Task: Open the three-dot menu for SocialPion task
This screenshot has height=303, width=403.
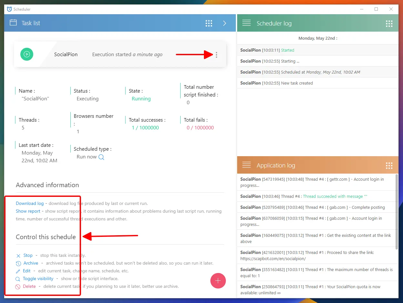Action: coord(217,55)
